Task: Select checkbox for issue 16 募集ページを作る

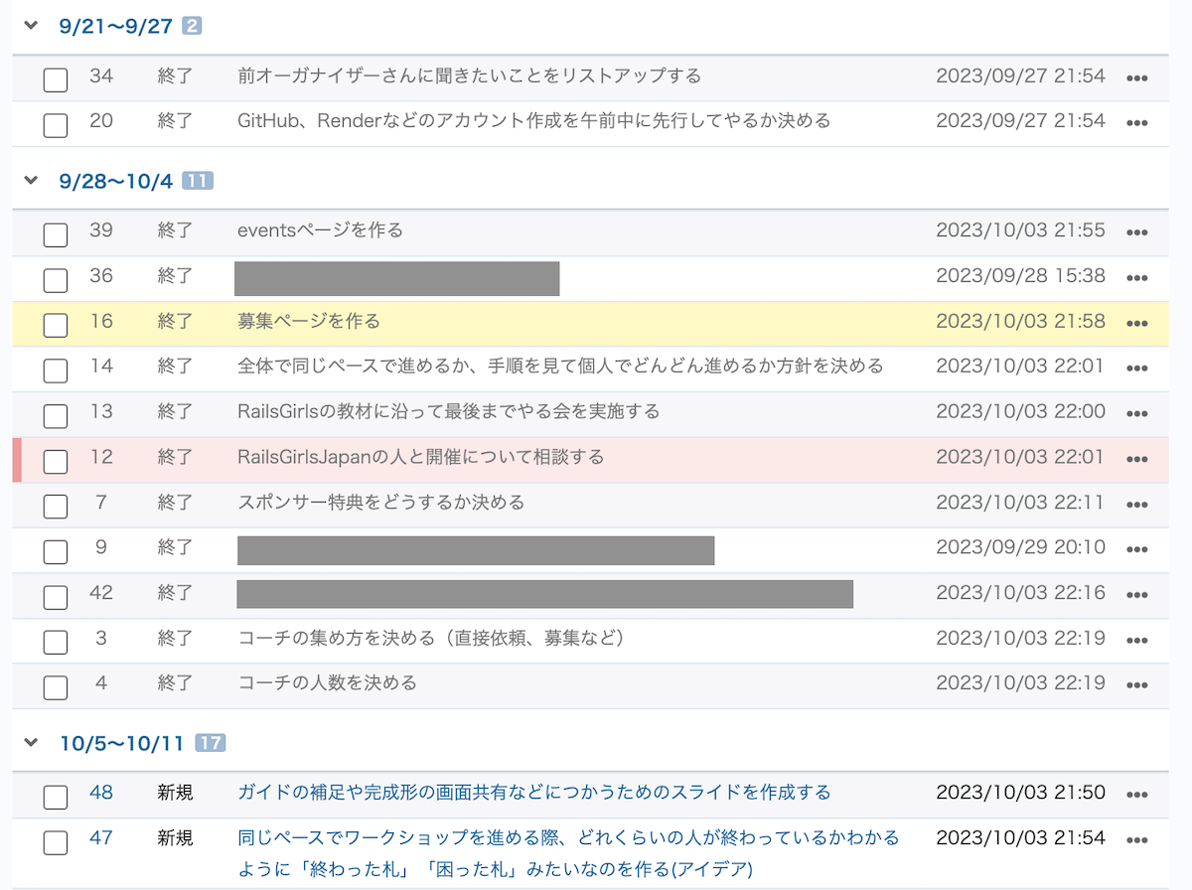Action: point(56,325)
